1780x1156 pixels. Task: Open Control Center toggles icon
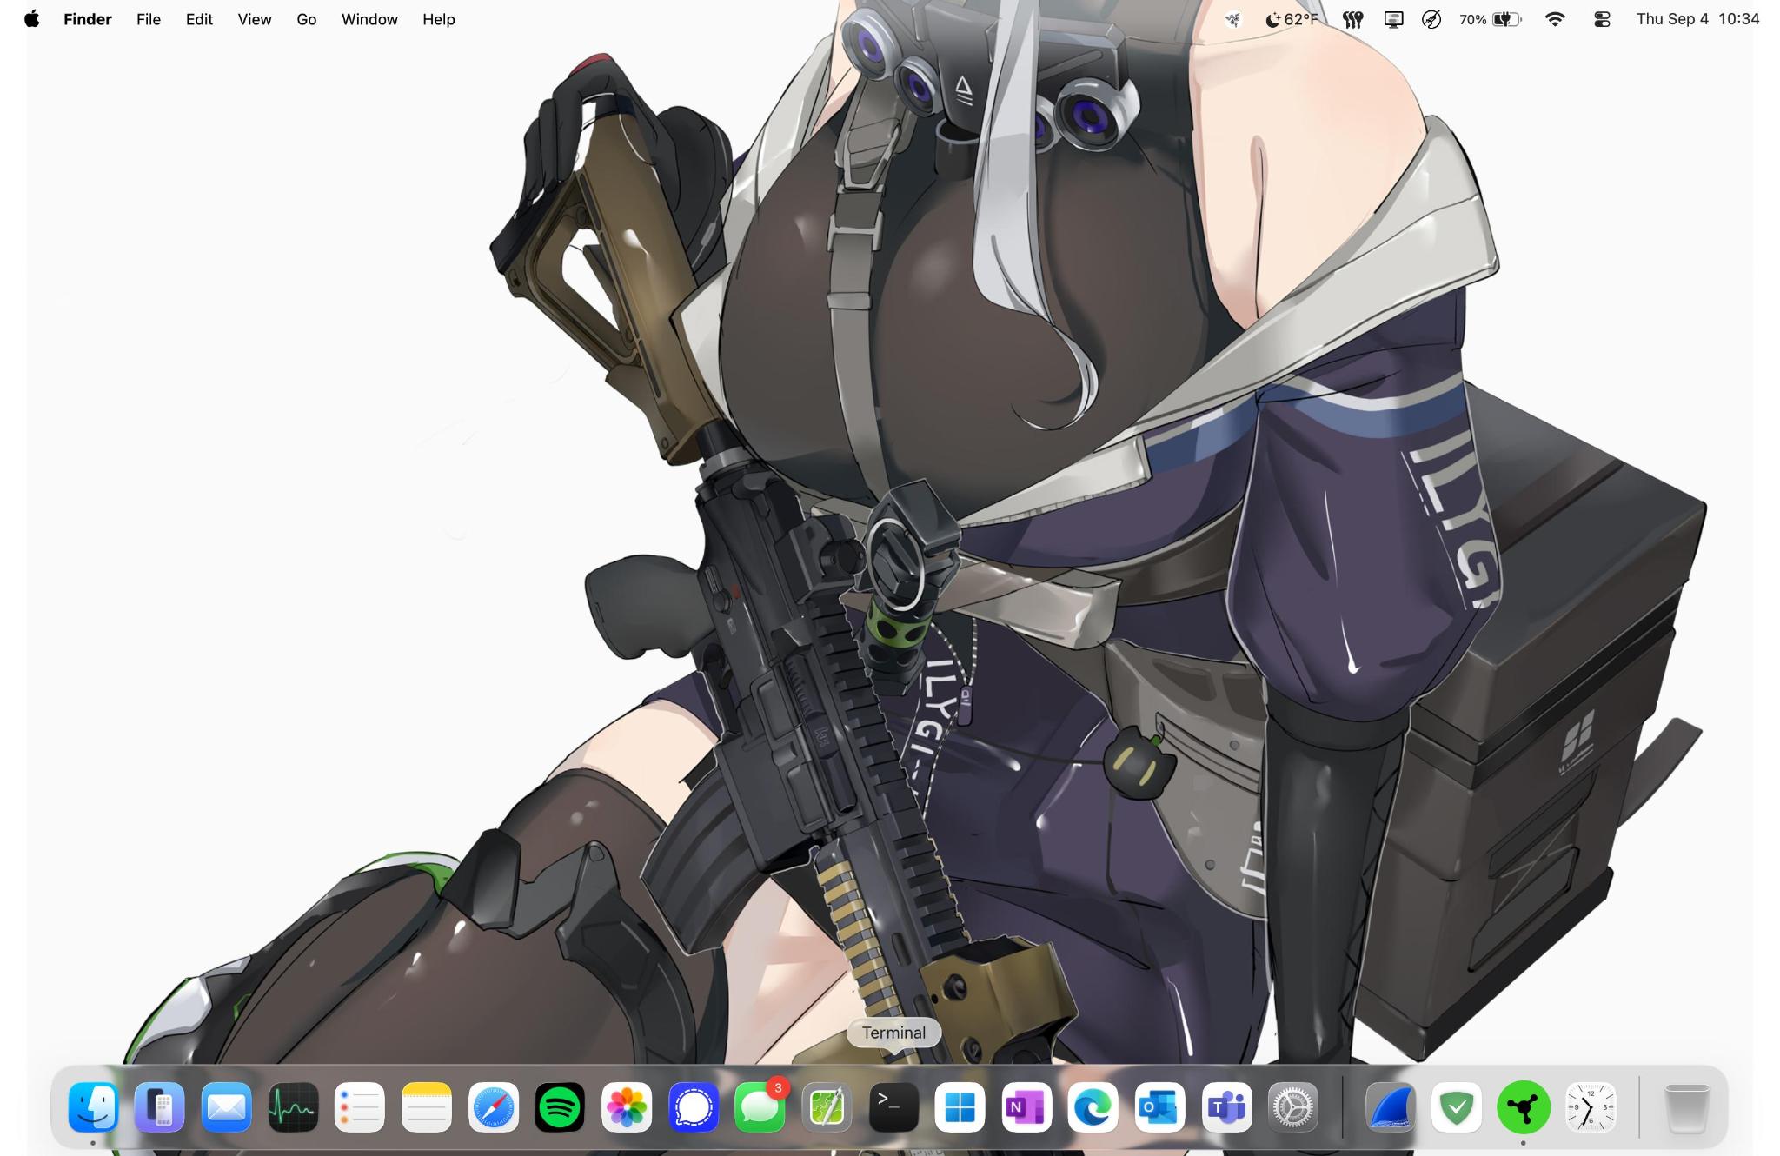[x=1602, y=19]
